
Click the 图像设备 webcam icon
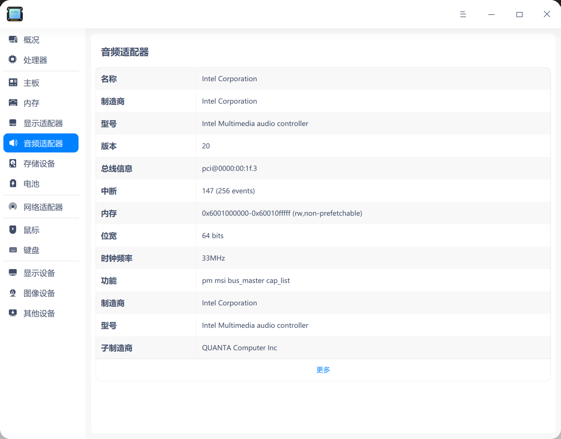point(13,293)
